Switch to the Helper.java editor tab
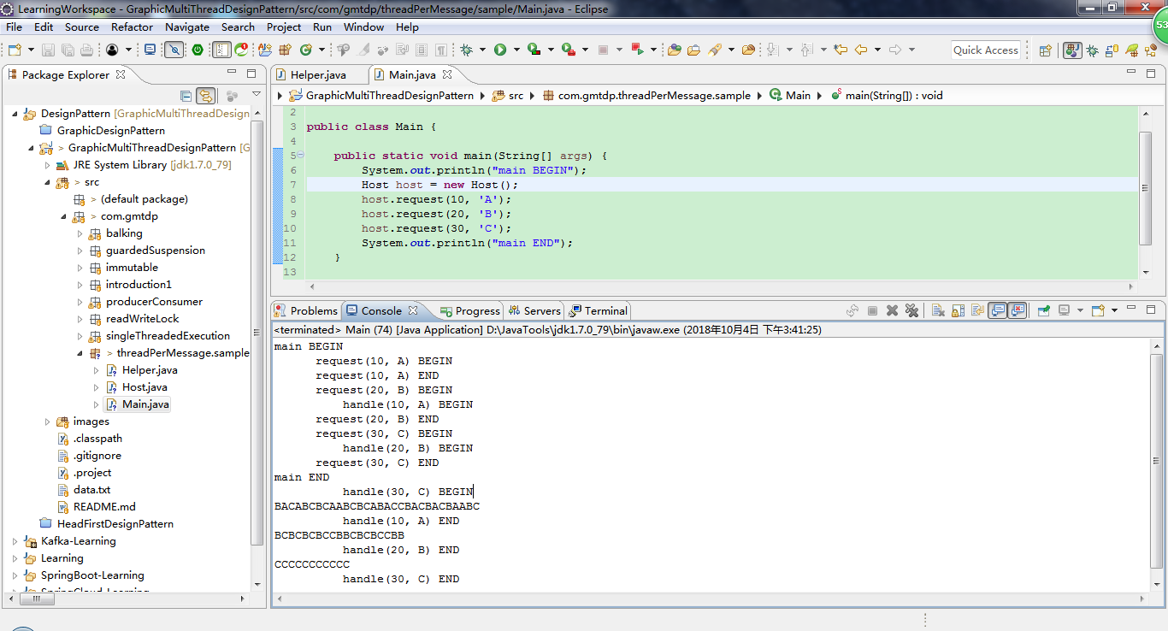The width and height of the screenshot is (1168, 631). point(318,75)
